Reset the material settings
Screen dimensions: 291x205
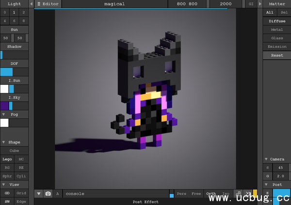(x=277, y=55)
